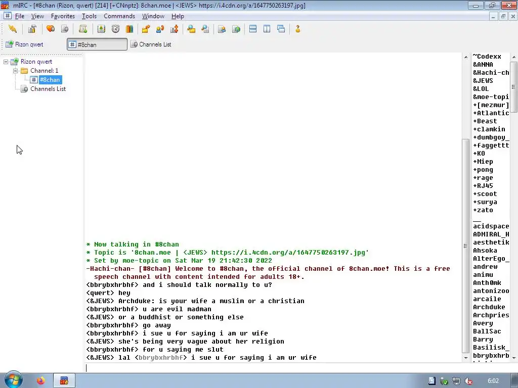Open Firefox from the taskbar

click(40, 381)
